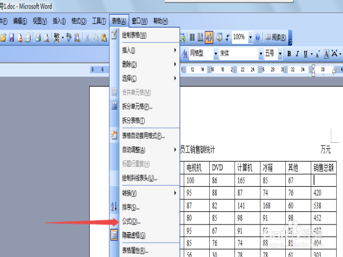Viewport: 343px width, 257px height.
Task: Open the 插入(I) menu in menu bar
Action: (x=59, y=21)
